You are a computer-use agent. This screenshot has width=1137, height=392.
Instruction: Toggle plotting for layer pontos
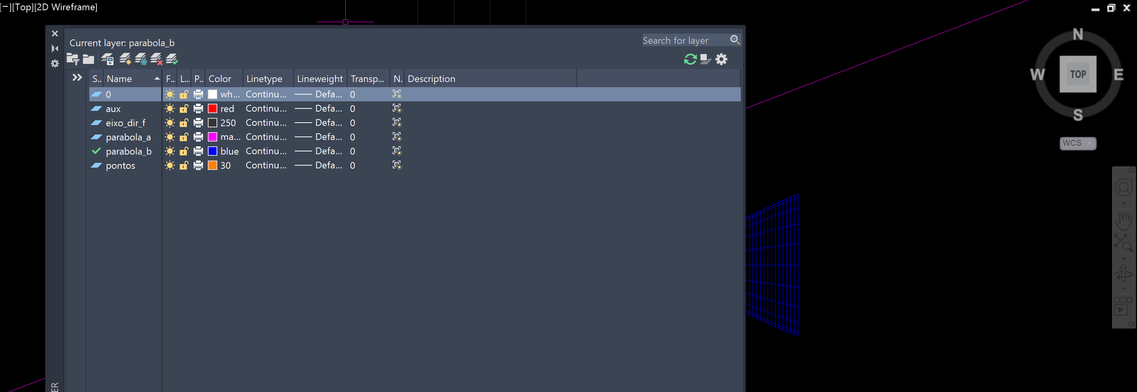[x=199, y=165]
